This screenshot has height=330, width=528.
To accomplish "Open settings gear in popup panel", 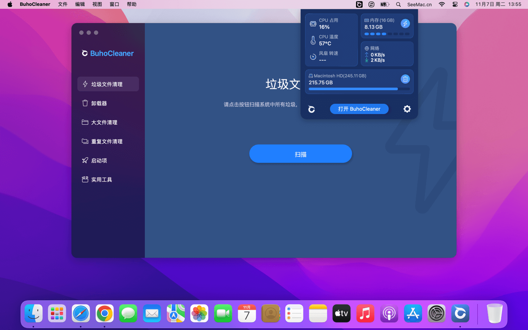I will pos(407,109).
